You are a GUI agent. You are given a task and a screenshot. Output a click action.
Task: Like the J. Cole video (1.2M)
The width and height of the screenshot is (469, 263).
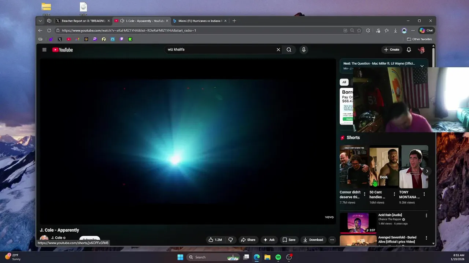pyautogui.click(x=215, y=240)
